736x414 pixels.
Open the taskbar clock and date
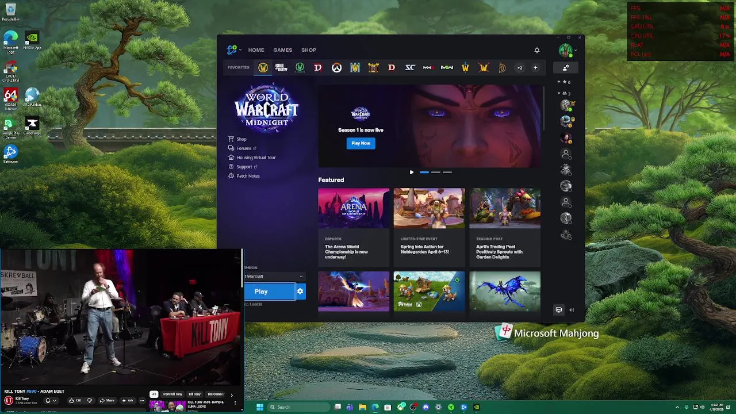coord(717,407)
